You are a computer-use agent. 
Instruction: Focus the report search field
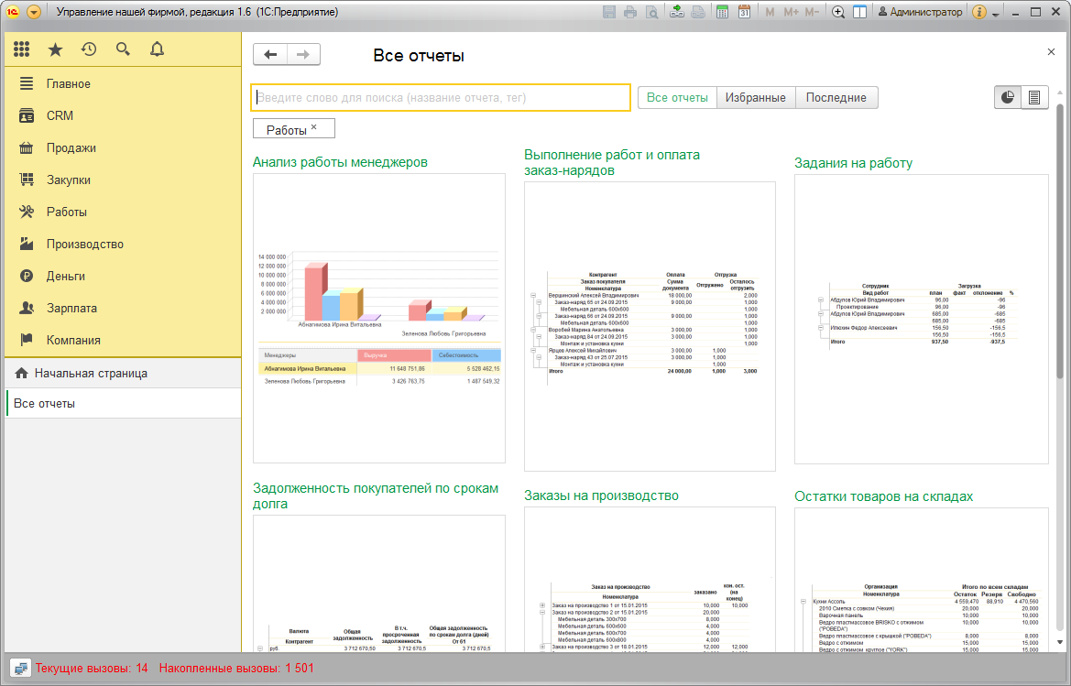(x=441, y=98)
